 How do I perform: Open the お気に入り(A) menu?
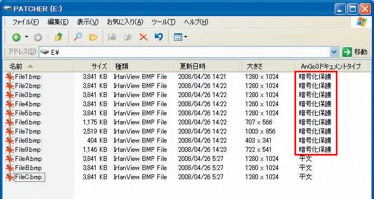(125, 22)
